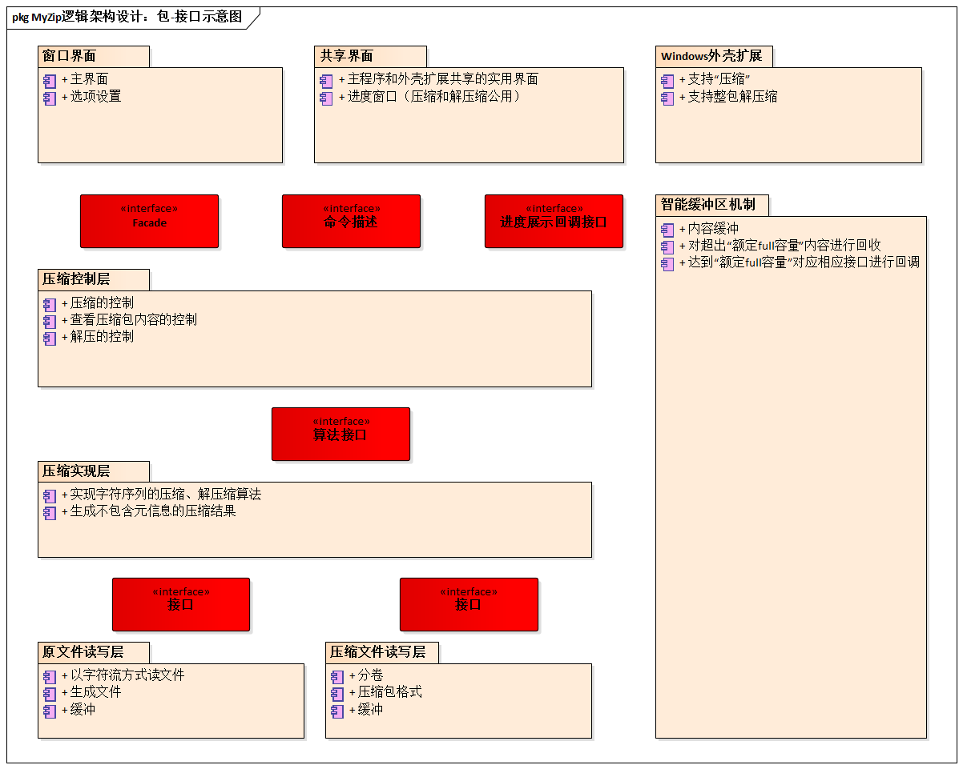
Task: Select the 接口 box above 压缩文件读写层
Action: [x=469, y=604]
